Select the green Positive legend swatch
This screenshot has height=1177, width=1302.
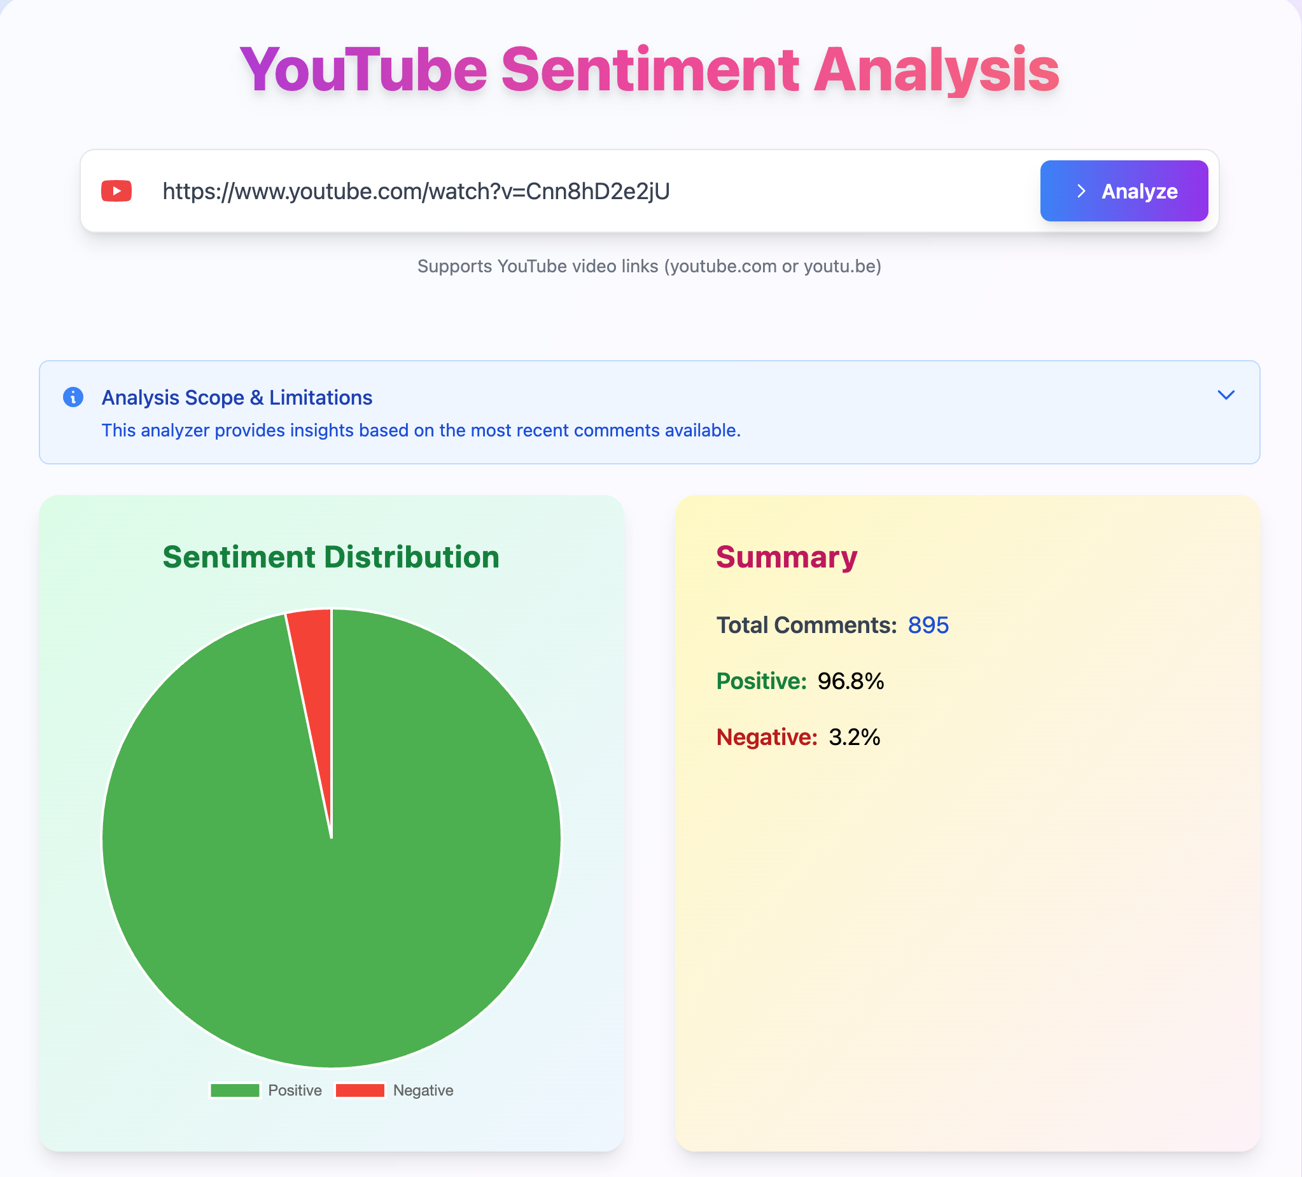click(234, 1090)
